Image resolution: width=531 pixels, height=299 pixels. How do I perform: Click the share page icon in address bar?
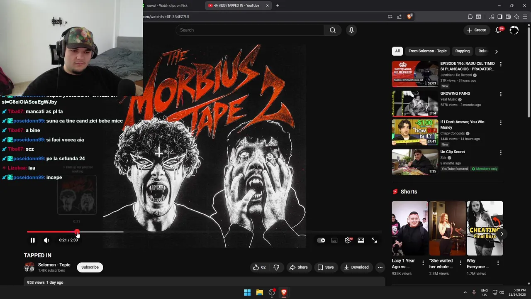pos(399,17)
